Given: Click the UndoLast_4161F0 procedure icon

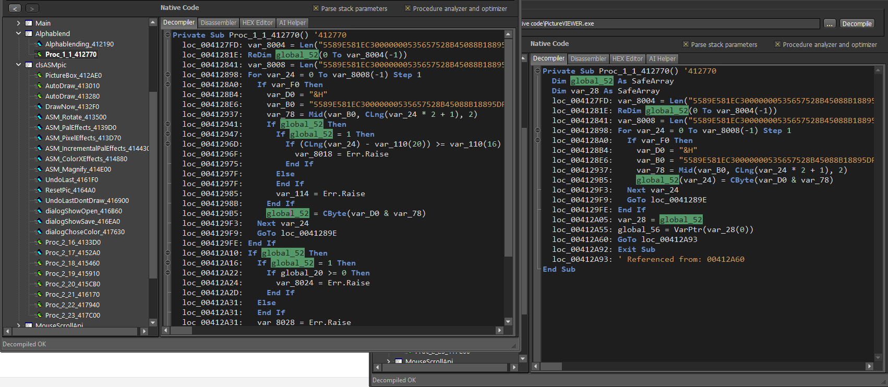Looking at the screenshot, I should pos(39,179).
